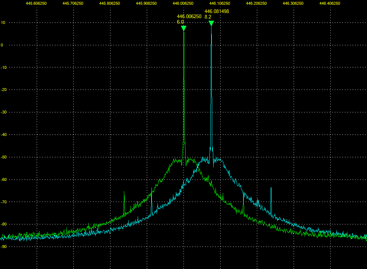Select the -30 level axis label
The width and height of the screenshot is (367, 269).
point(4,112)
